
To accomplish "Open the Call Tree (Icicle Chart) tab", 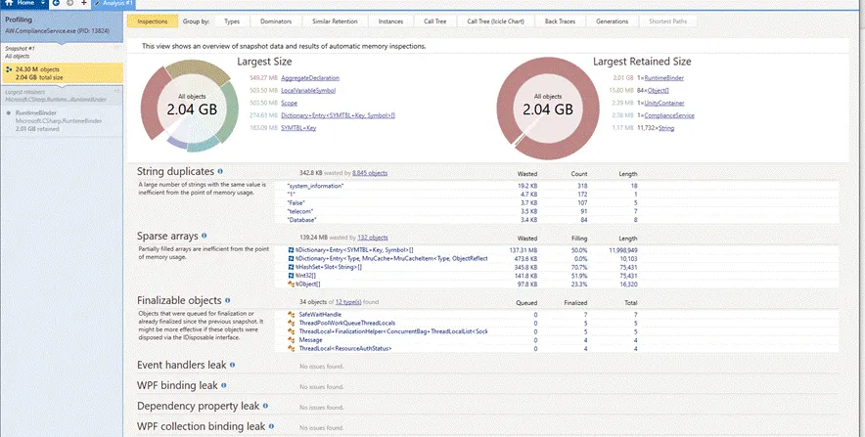I will [495, 21].
